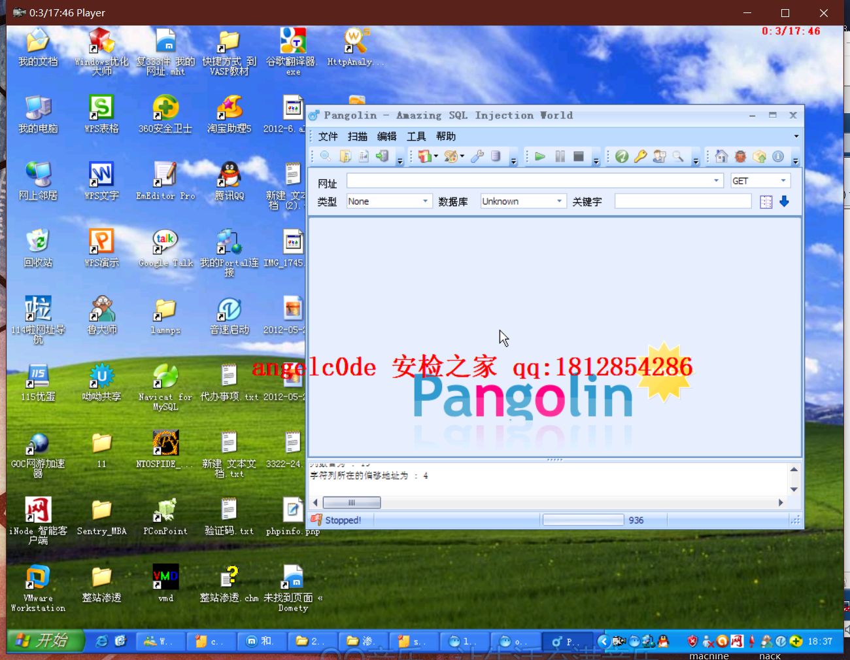This screenshot has width=850, height=660.
Task: Start scan with green play button
Action: tap(540, 156)
